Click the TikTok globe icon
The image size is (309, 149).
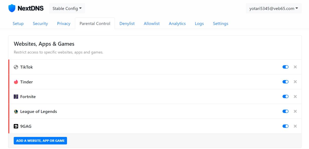16,67
